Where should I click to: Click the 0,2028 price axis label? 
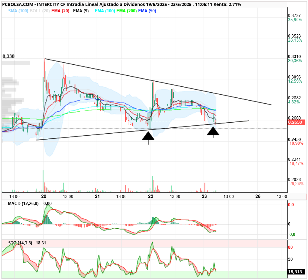pyautogui.click(x=294, y=179)
